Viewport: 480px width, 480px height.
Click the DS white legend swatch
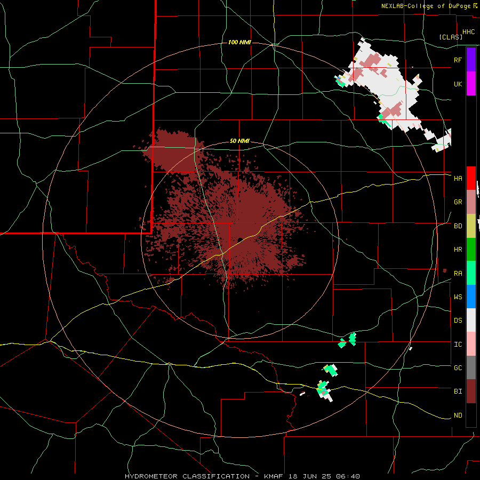[471, 320]
